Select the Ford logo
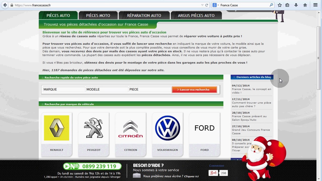Viewport: 322px width, 181px height. tap(205, 128)
